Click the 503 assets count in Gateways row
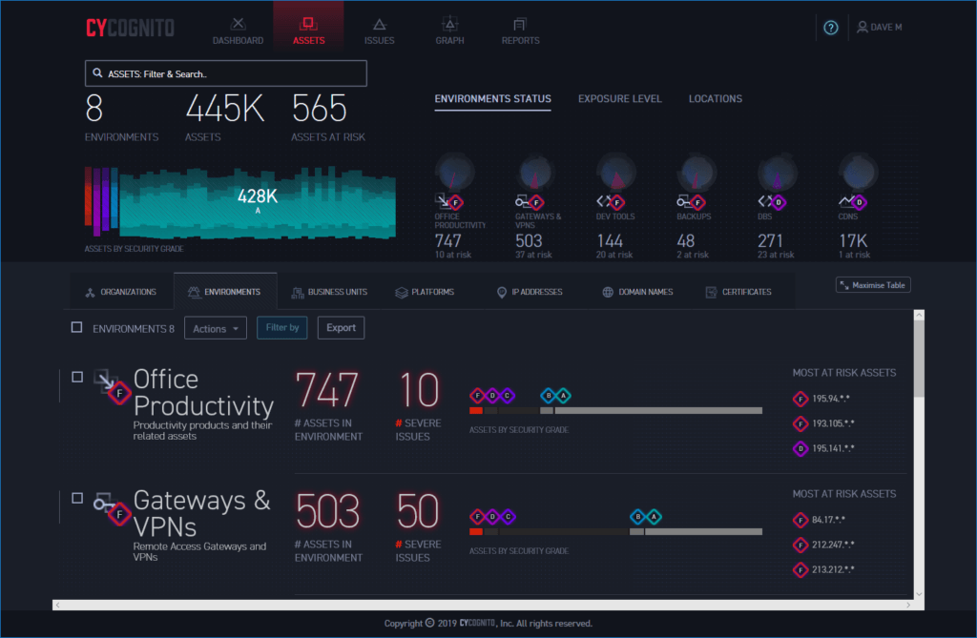Image resolution: width=977 pixels, height=638 pixels. point(328,511)
